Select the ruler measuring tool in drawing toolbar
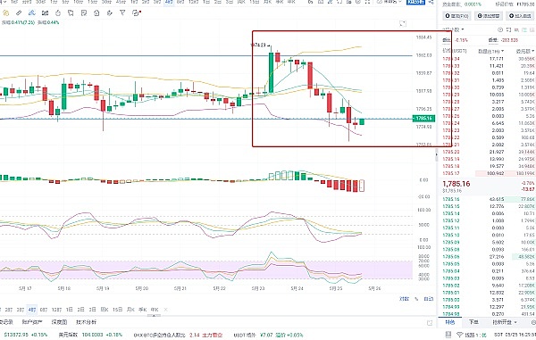 point(19,13)
